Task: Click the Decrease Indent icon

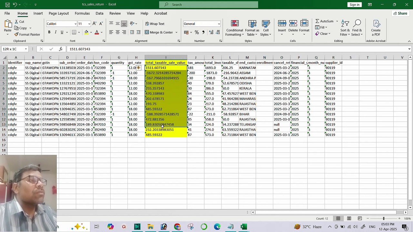Action: pyautogui.click(x=132, y=32)
